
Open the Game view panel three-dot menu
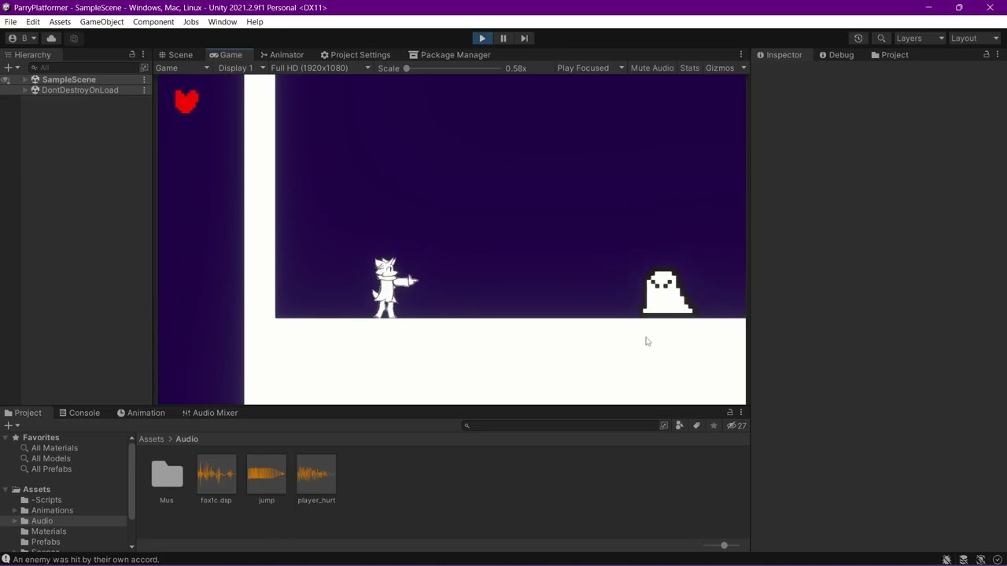[x=740, y=55]
